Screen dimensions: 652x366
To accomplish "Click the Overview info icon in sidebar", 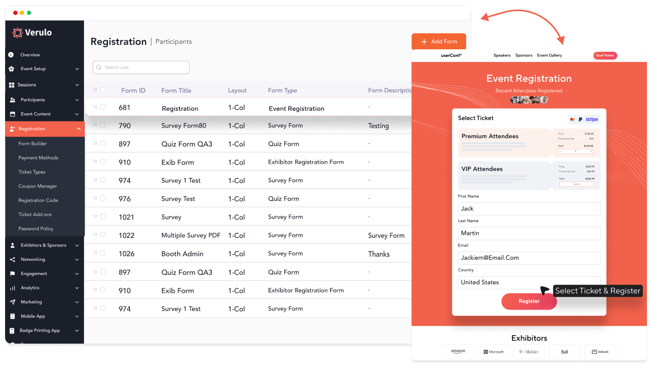I will (12, 55).
